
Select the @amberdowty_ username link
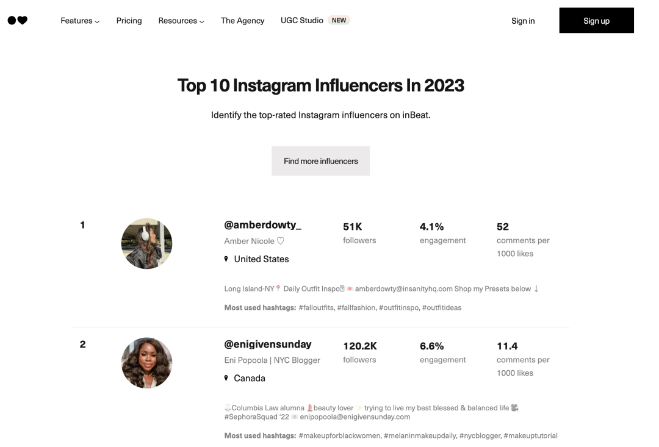262,225
